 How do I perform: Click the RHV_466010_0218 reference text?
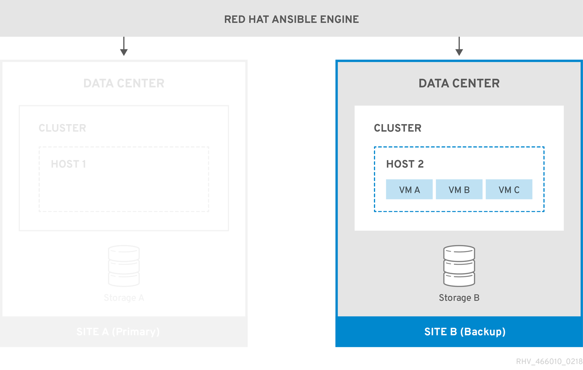pos(549,362)
